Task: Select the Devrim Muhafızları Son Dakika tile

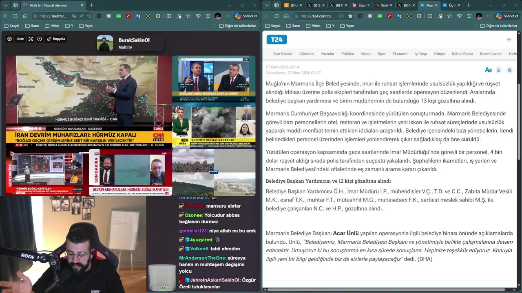Action: click(x=130, y=173)
